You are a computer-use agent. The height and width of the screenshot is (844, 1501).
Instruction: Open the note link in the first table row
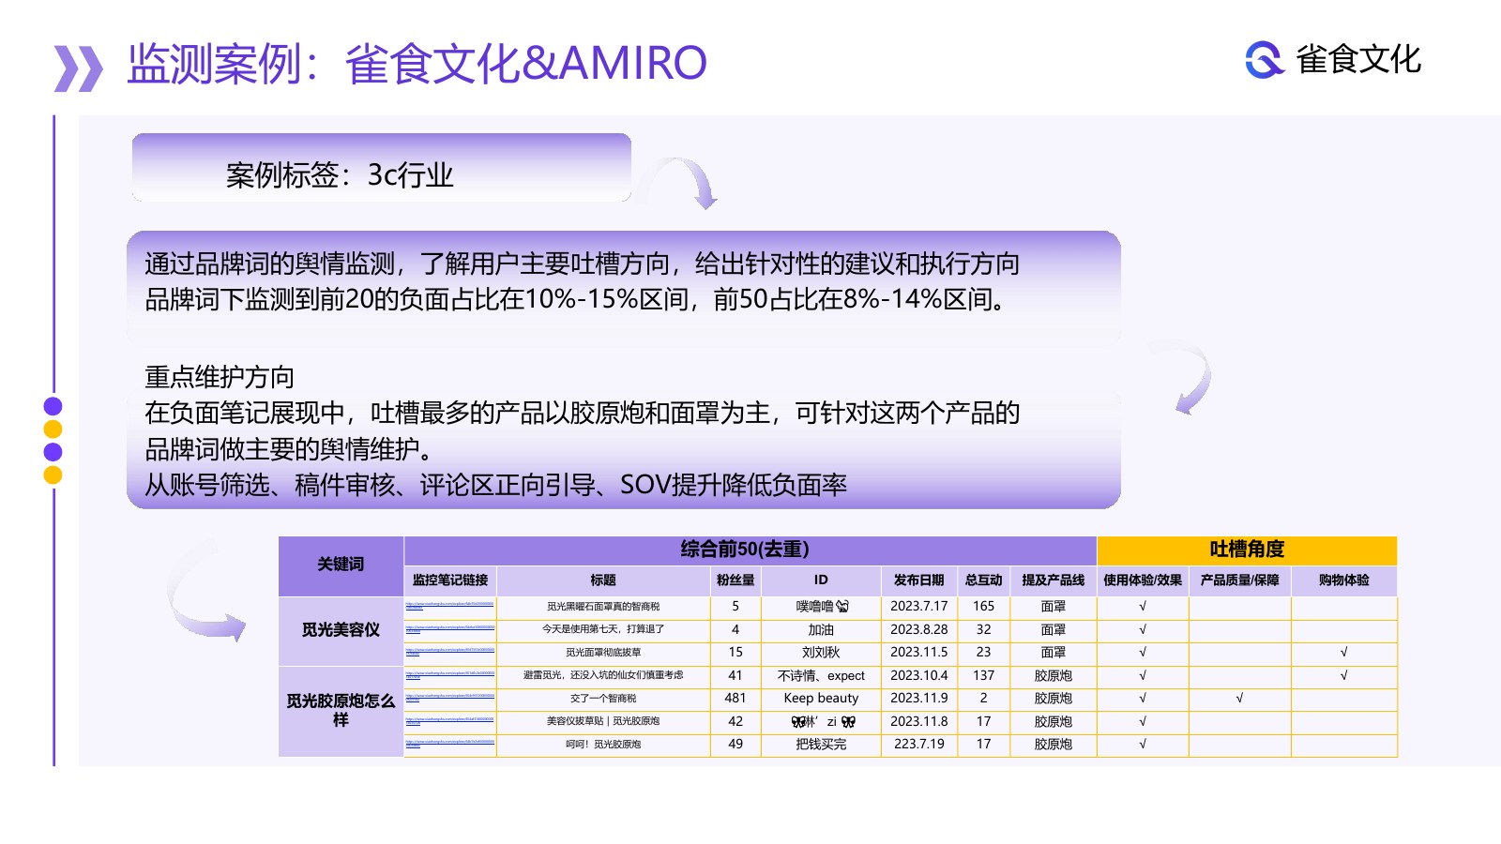pyautogui.click(x=450, y=606)
